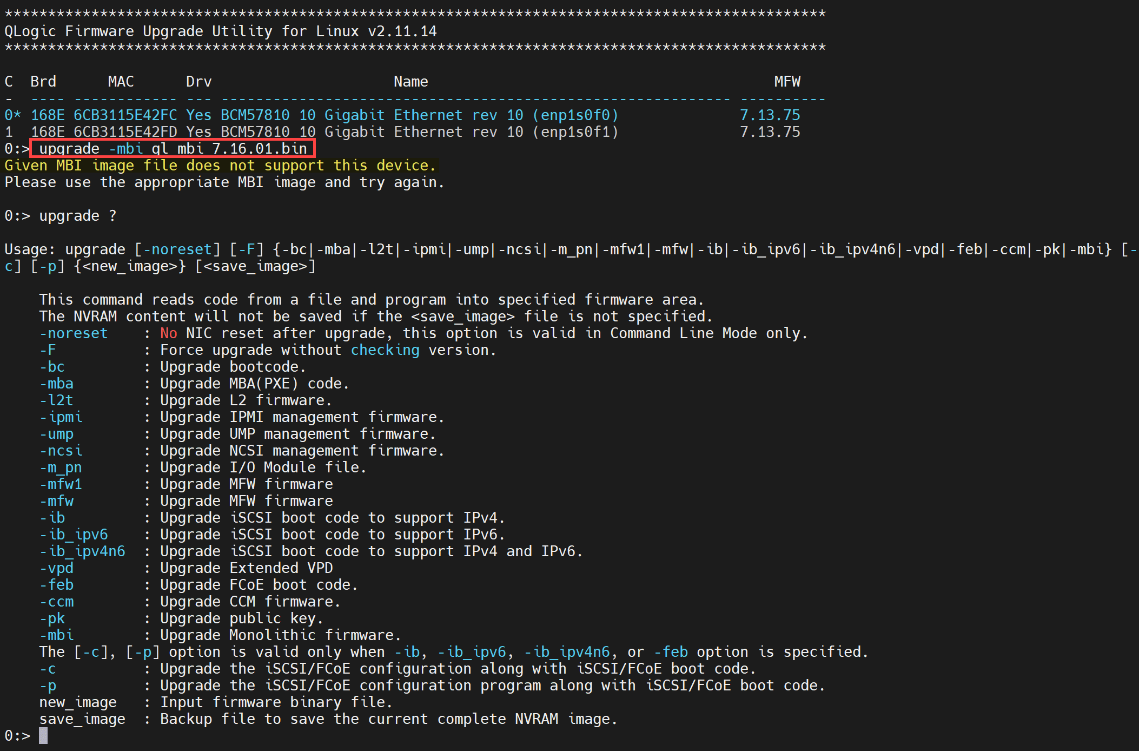Select the 'Name' column header

[410, 82]
